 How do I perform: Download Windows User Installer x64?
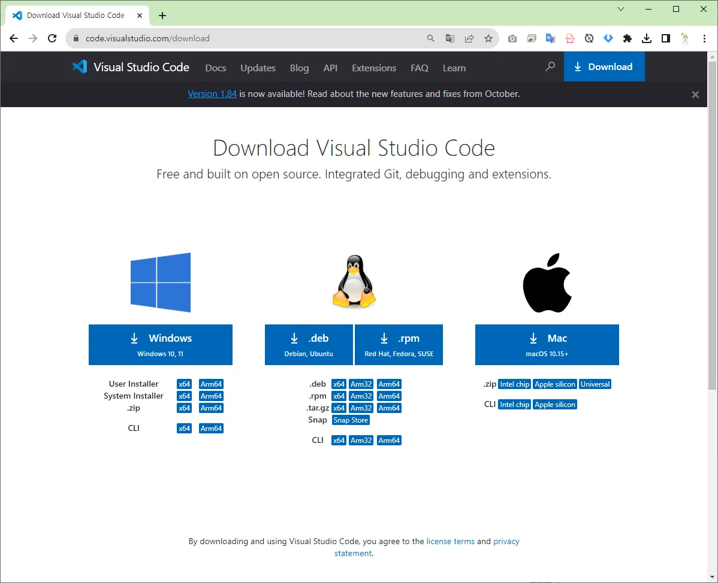[184, 384]
